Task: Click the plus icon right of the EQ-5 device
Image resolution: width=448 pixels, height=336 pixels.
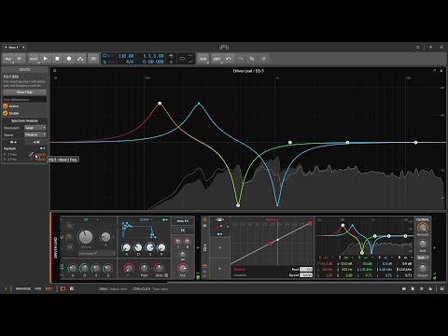Action: coord(434,248)
